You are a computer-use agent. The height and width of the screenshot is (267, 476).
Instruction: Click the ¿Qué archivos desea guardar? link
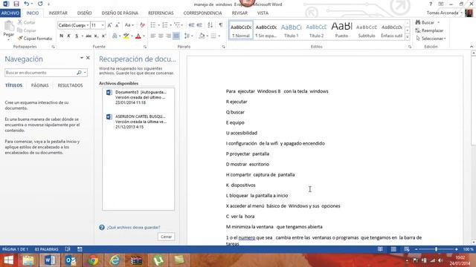(133, 228)
